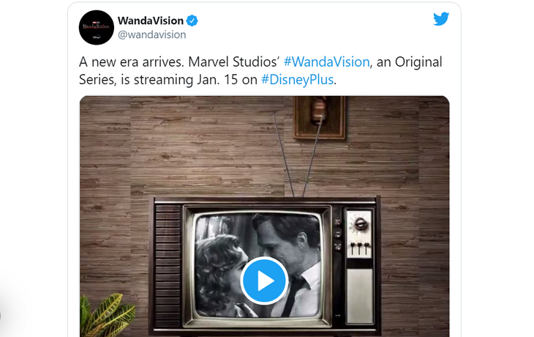Click the WandaVision display name
Image resolution: width=534 pixels, height=337 pixels.
(151, 21)
